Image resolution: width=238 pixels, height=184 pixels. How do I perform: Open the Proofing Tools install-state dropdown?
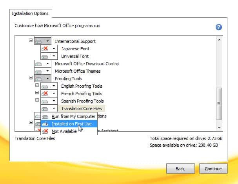43,79
